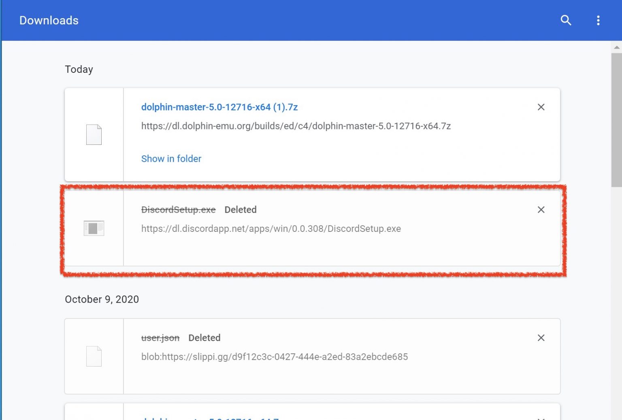The image size is (622, 420).
Task: Click the struck-through DiscordSetup.exe file name
Action: (178, 210)
